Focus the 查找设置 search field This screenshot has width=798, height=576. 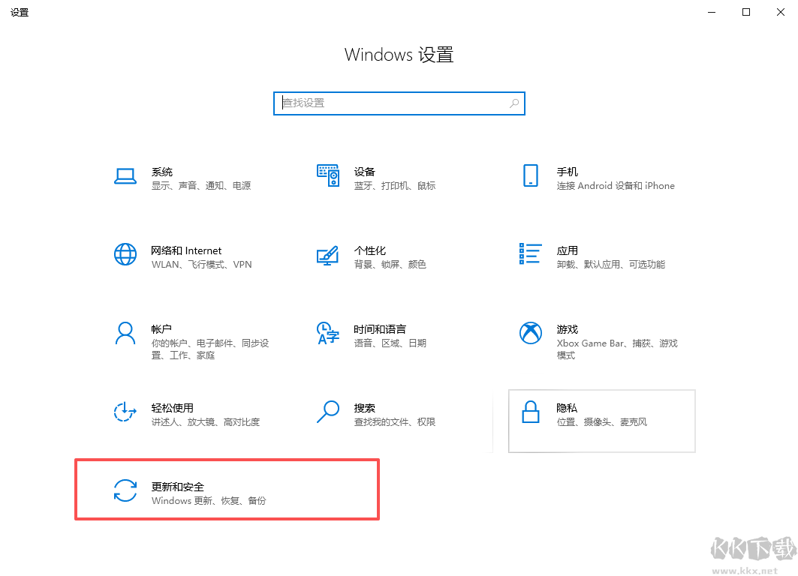[x=399, y=103]
